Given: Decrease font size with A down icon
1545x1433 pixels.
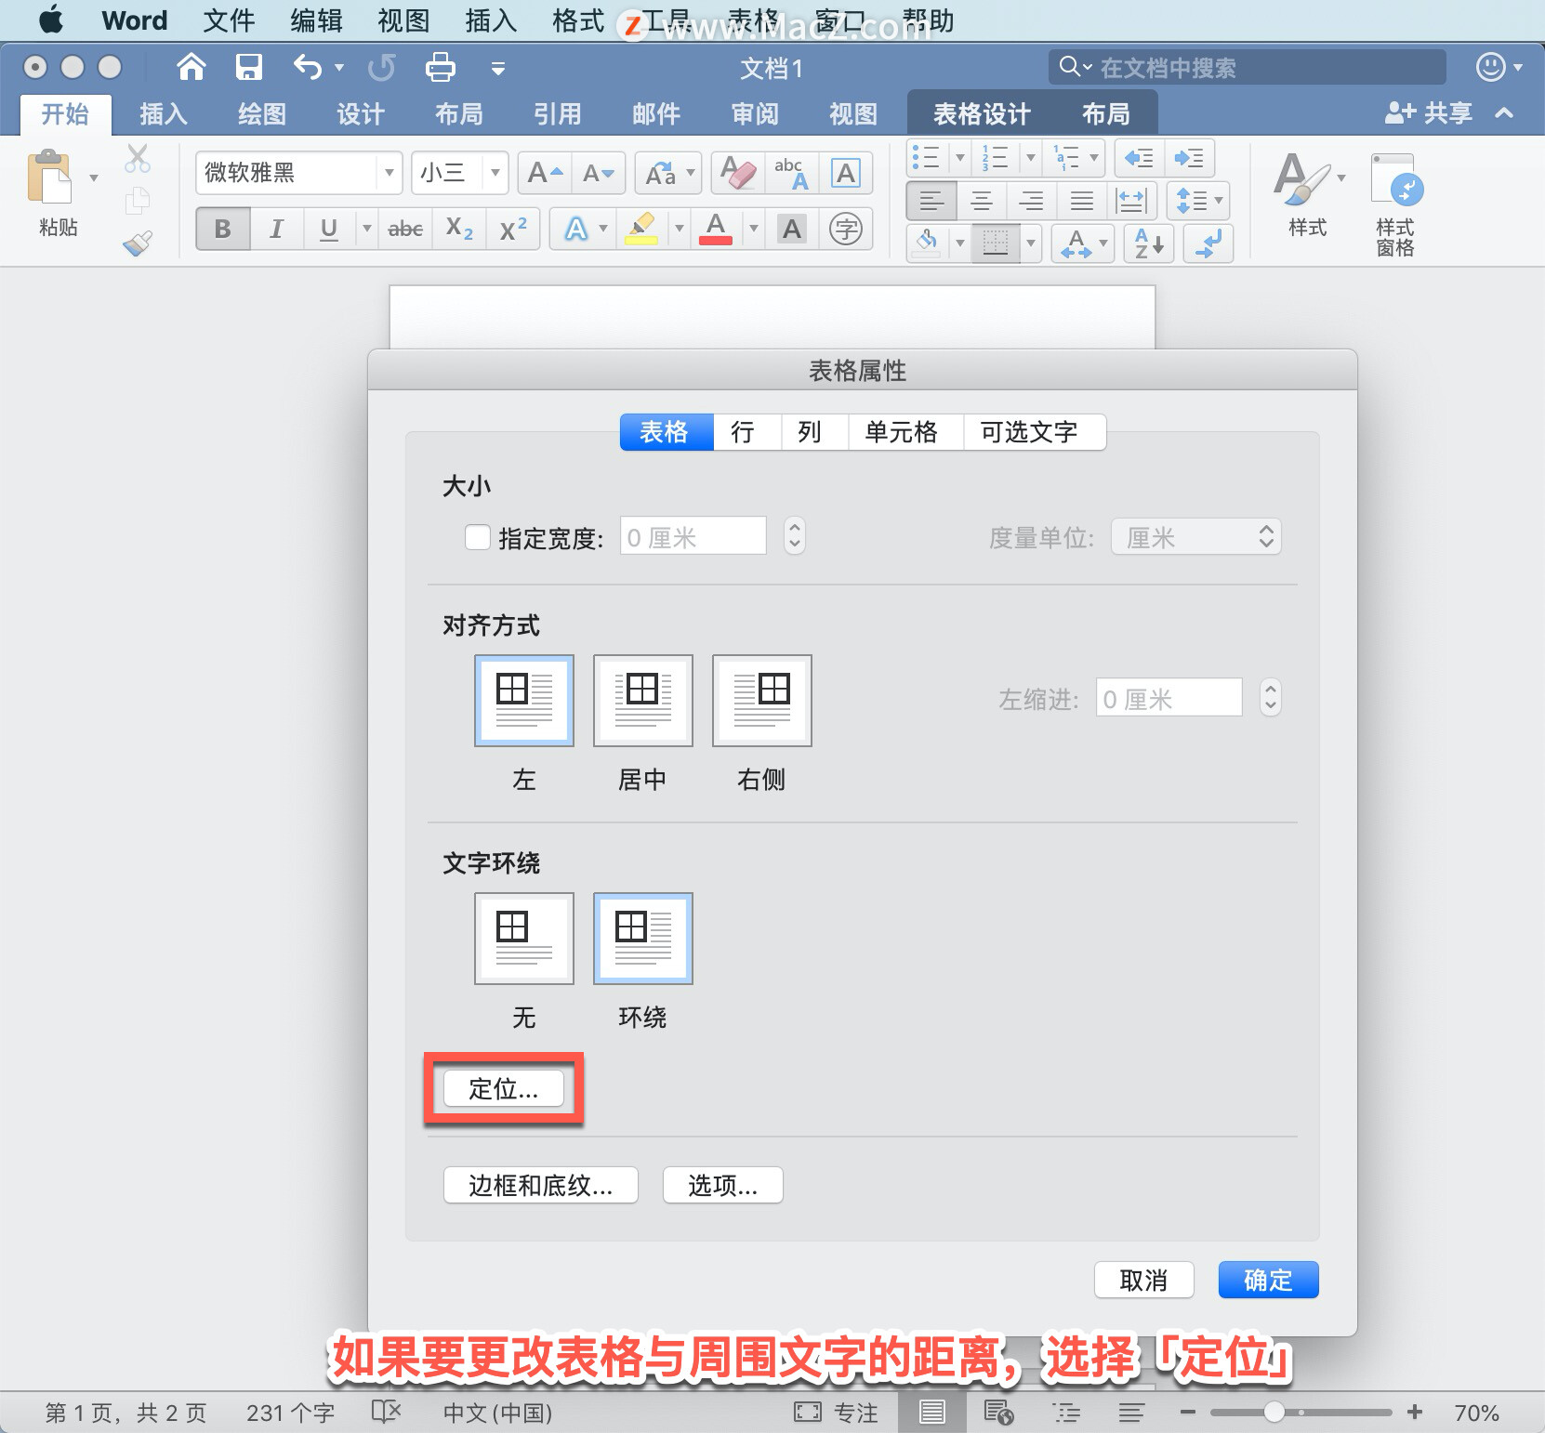Looking at the screenshot, I should click(598, 173).
